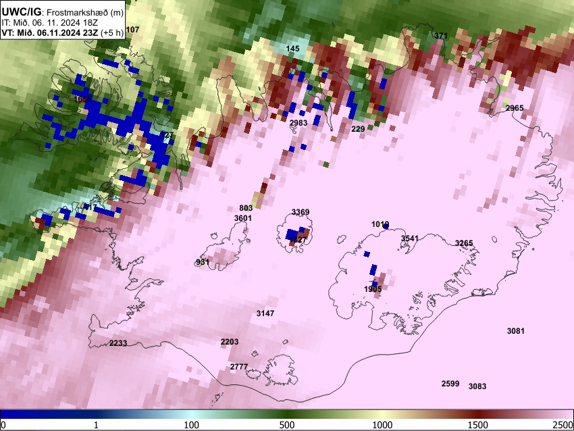Click the map value 3147
574x431 pixels.
tap(265, 313)
